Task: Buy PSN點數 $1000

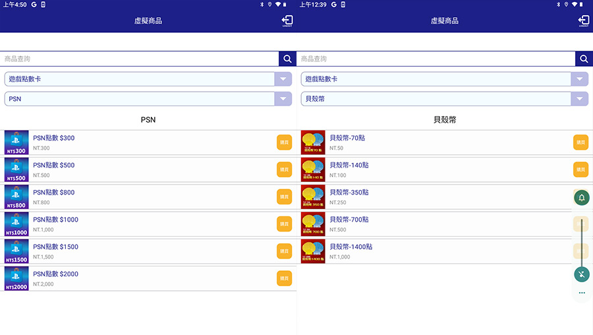Action: (284, 224)
